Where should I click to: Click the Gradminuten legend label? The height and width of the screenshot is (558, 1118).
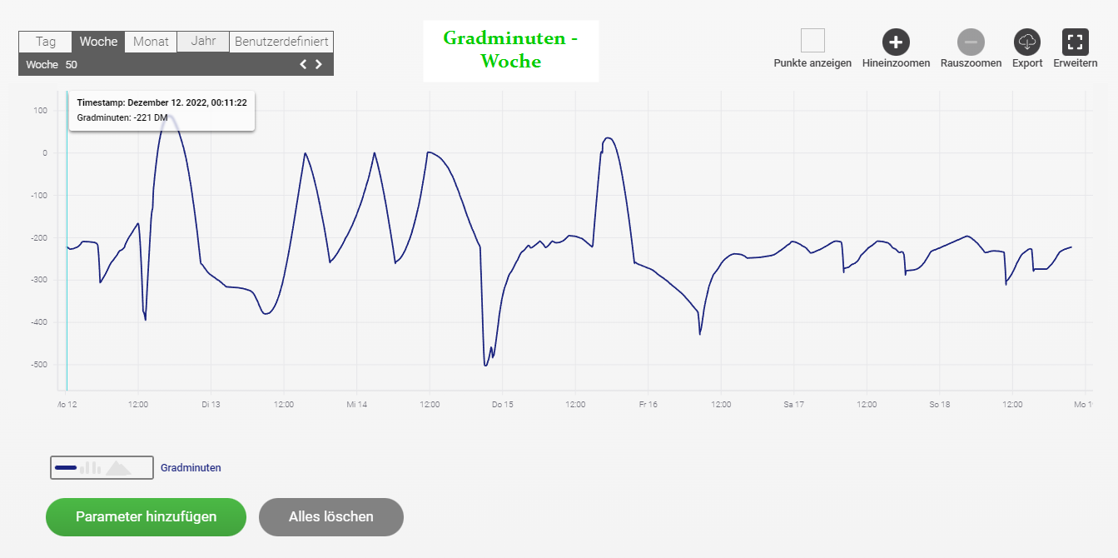tap(191, 468)
